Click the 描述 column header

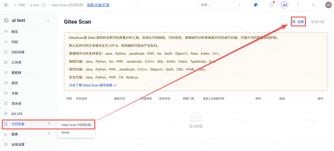point(282,99)
